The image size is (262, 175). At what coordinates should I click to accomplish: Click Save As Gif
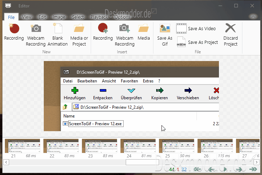(x=165, y=34)
